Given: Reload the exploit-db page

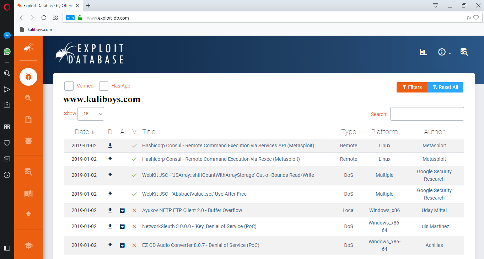Looking at the screenshot, I should tap(44, 18).
